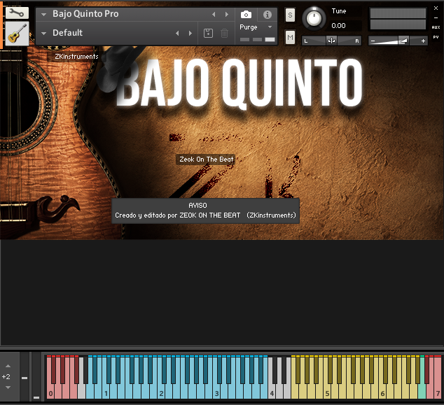Adjust the L-R pan slider
Image resolution: width=444 pixels, height=405 pixels.
(331, 41)
